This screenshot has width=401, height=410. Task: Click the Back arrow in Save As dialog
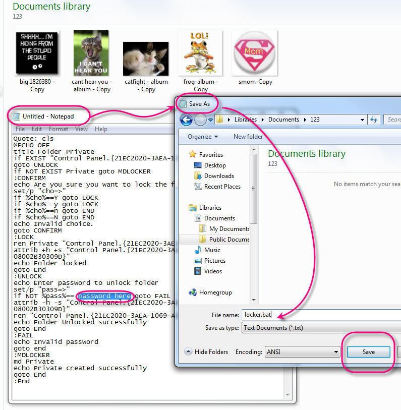187,120
